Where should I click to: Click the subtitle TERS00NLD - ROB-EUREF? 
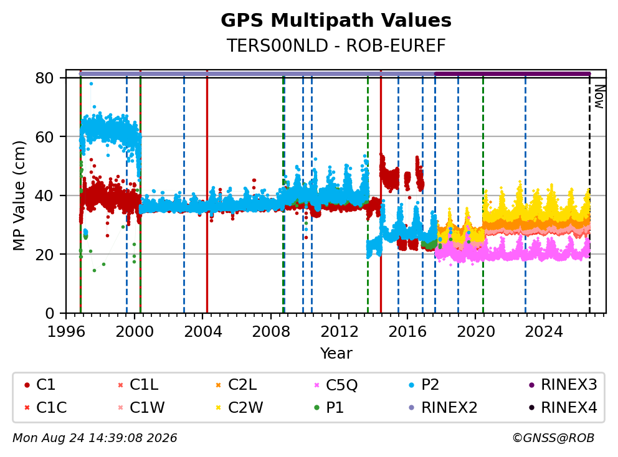[x=336, y=45]
